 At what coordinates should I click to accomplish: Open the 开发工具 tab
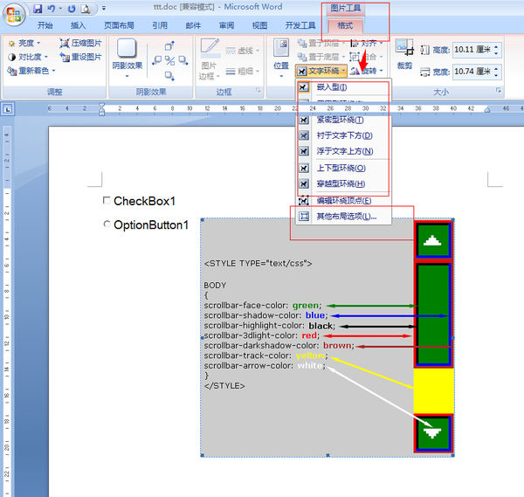300,25
